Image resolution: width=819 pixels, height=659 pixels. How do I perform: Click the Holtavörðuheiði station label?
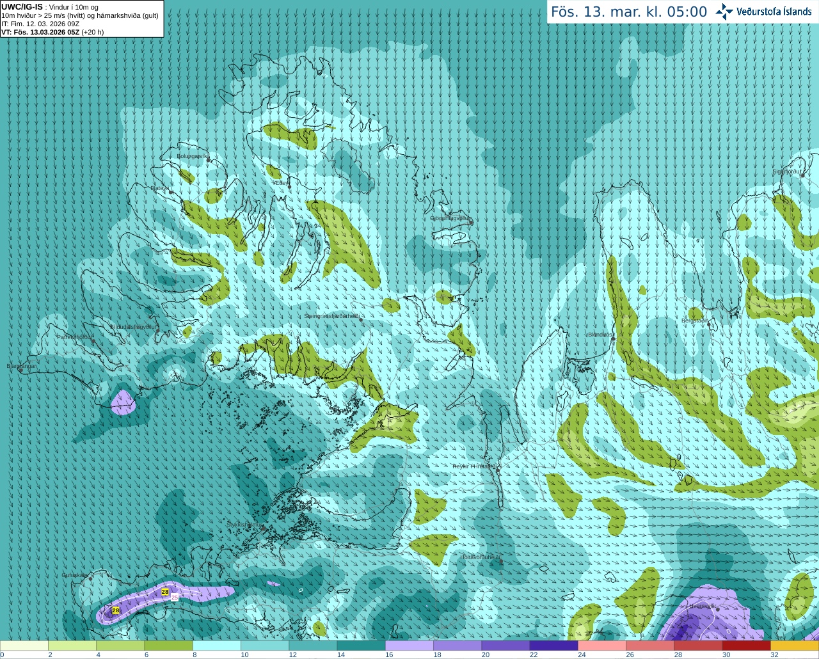(479, 557)
